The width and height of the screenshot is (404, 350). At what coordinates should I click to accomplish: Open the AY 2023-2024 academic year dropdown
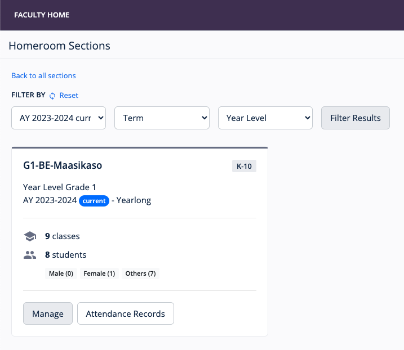point(59,118)
